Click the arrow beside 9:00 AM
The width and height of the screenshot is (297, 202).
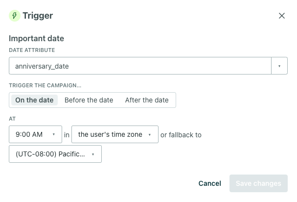click(54, 134)
